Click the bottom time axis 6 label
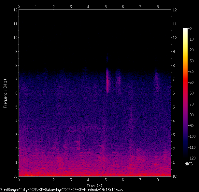199x192 pixels. [x=123, y=180]
